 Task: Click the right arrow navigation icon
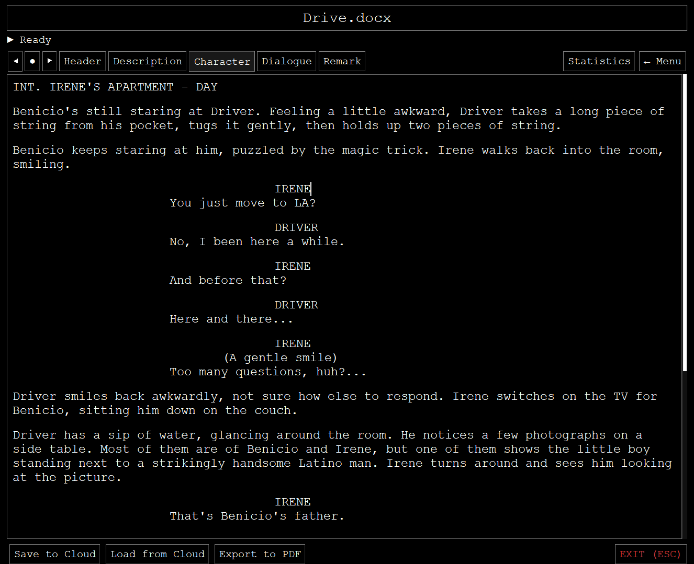click(x=49, y=61)
